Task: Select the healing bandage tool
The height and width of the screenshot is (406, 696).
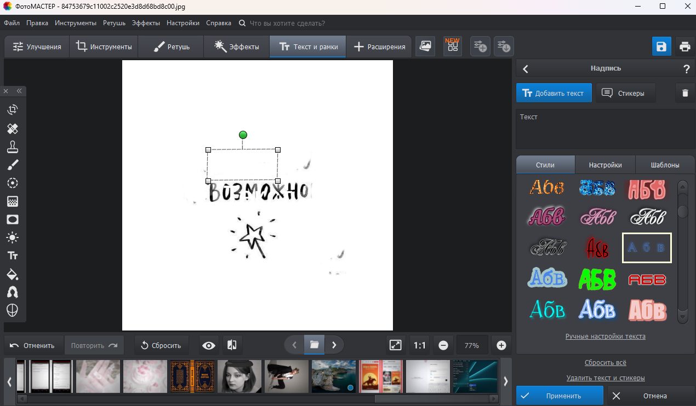Action: (13, 129)
